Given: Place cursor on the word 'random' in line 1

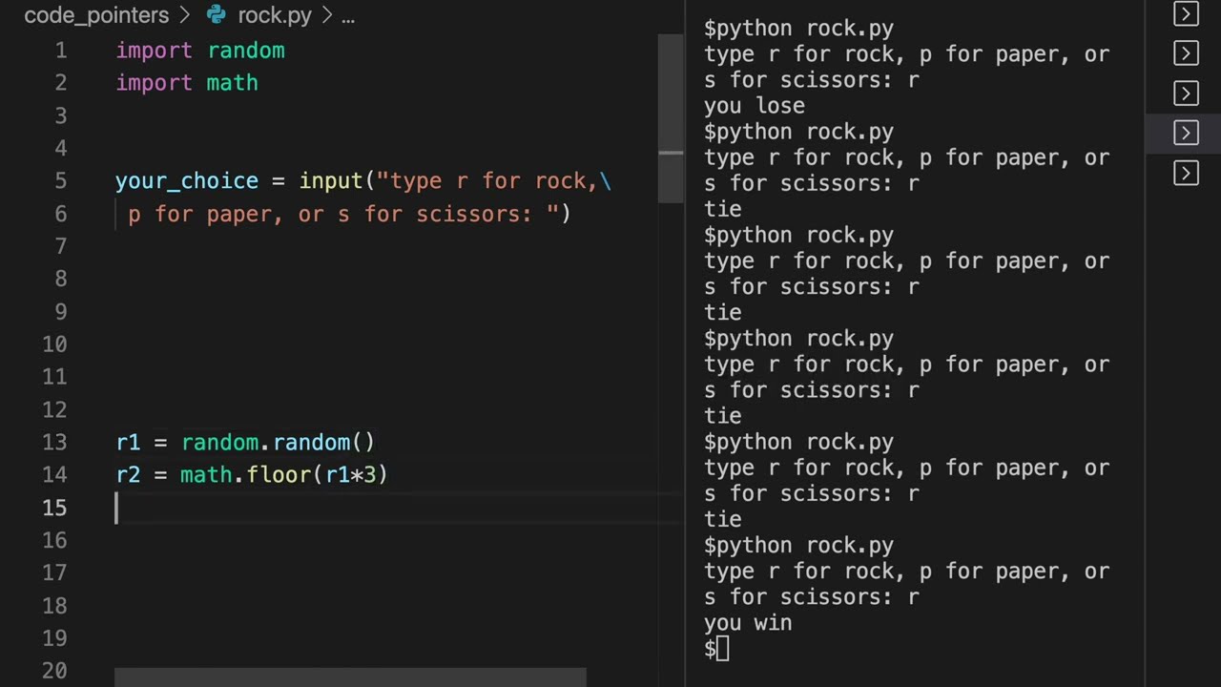Looking at the screenshot, I should coord(246,51).
